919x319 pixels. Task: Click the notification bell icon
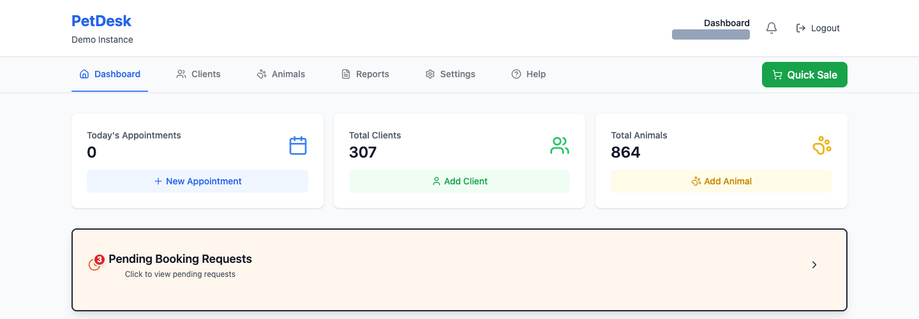click(x=772, y=28)
